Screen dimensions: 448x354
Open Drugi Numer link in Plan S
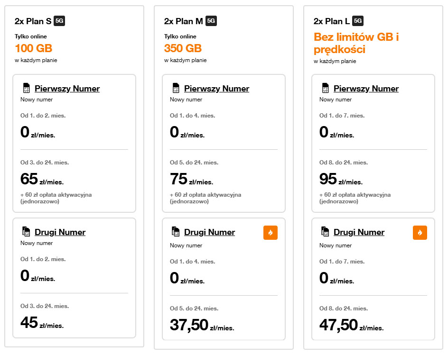[60, 232]
